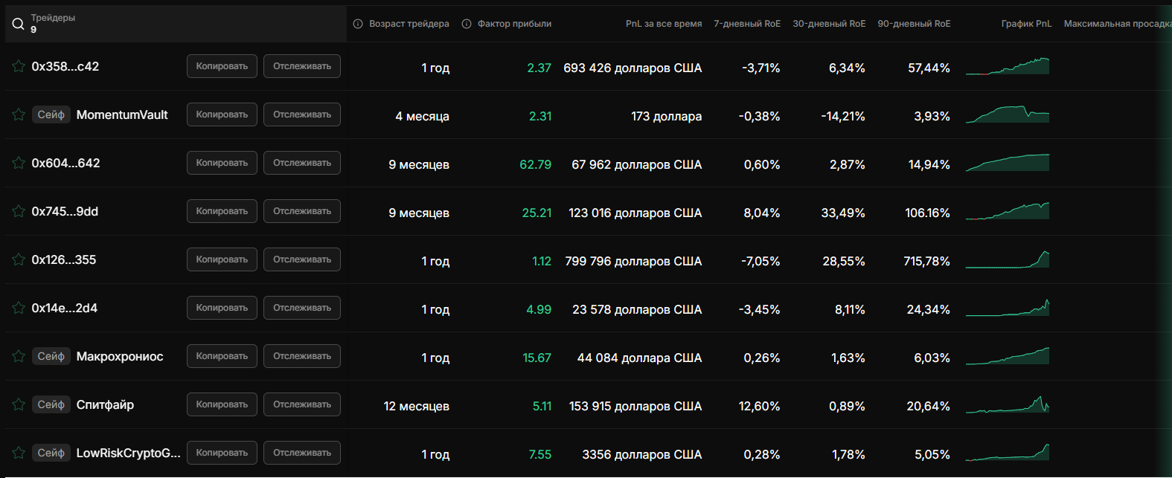Viewport: 1172px width, 478px height.
Task: Click star icon for 0x604...642
Action: [19, 163]
